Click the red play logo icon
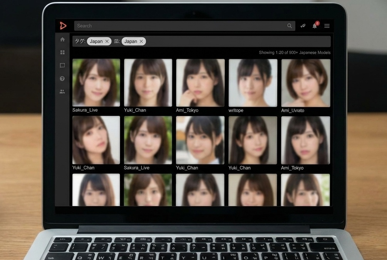 coord(63,26)
